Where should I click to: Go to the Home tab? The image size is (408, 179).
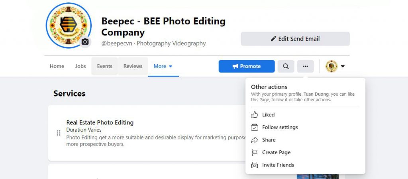57,66
